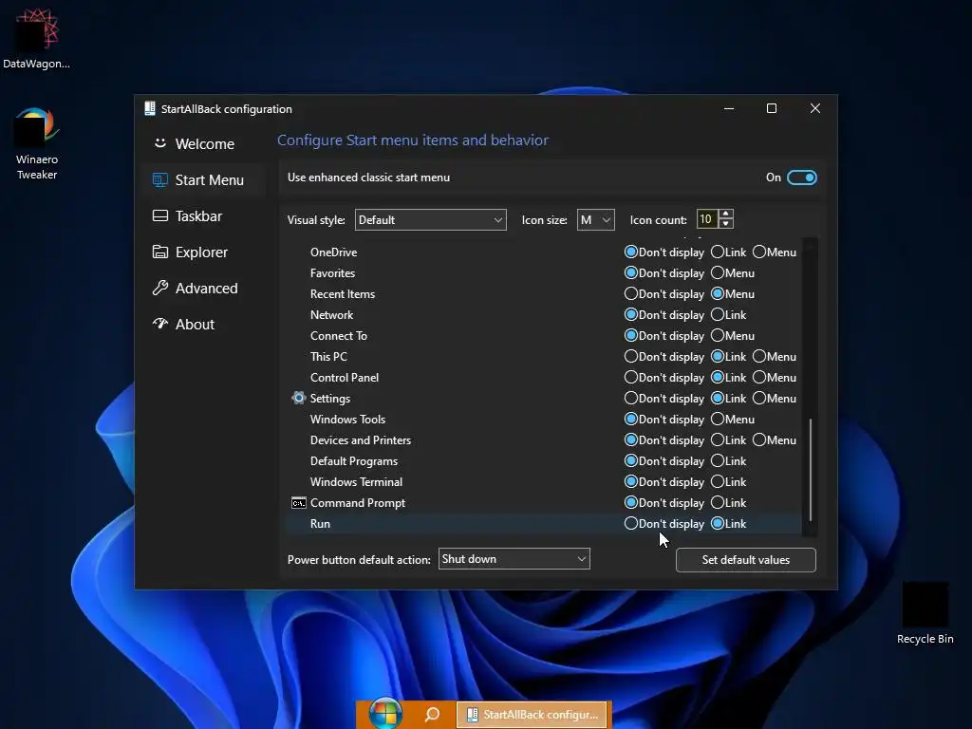
Task: Set Settings row to Menu
Action: point(775,398)
